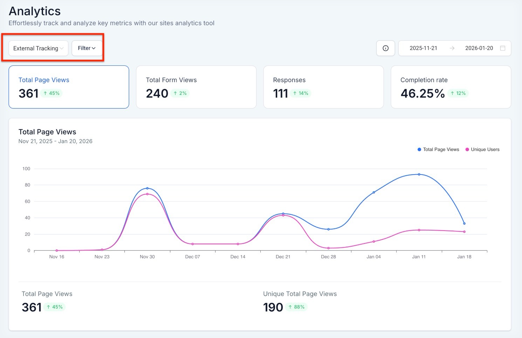Click the 88% badge beside Unique Page Views
The width and height of the screenshot is (522, 338).
point(296,307)
